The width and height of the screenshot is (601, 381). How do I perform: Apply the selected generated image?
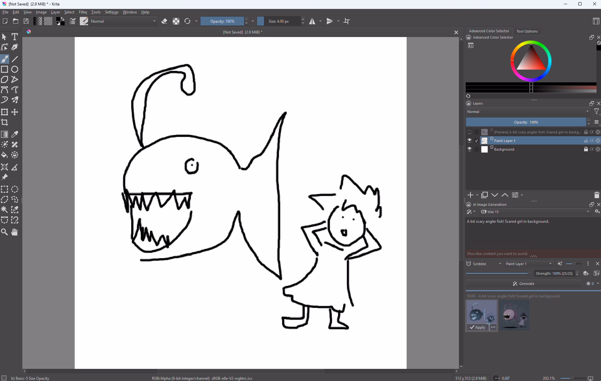(x=477, y=327)
